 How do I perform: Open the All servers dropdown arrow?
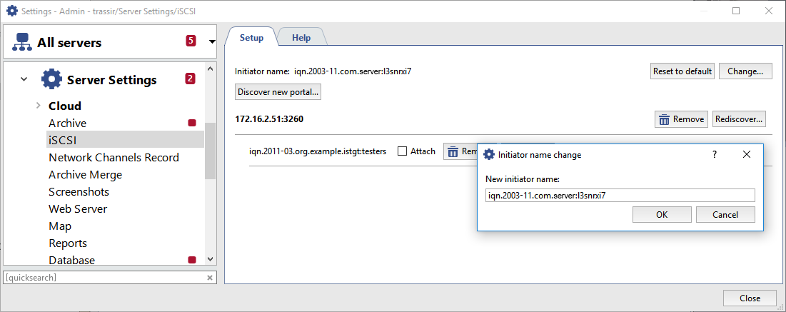click(212, 42)
